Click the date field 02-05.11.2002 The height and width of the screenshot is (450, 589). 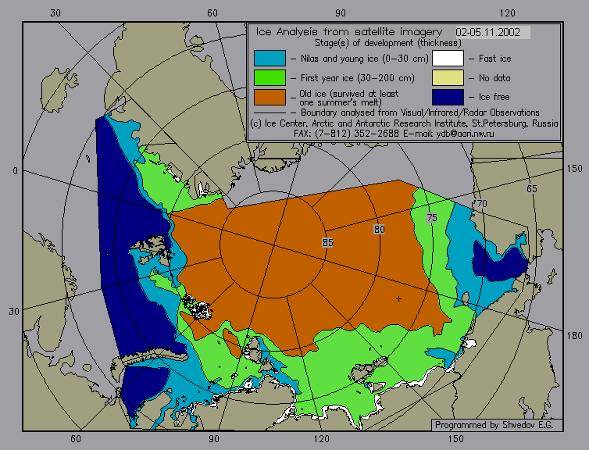492,32
